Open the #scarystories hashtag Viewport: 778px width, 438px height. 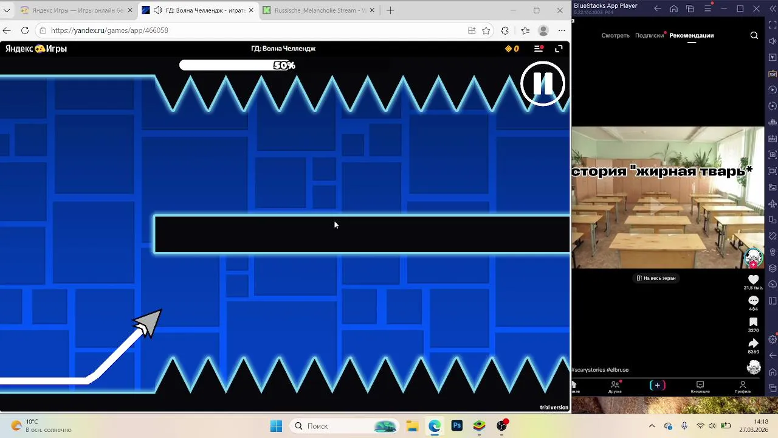tap(588, 370)
